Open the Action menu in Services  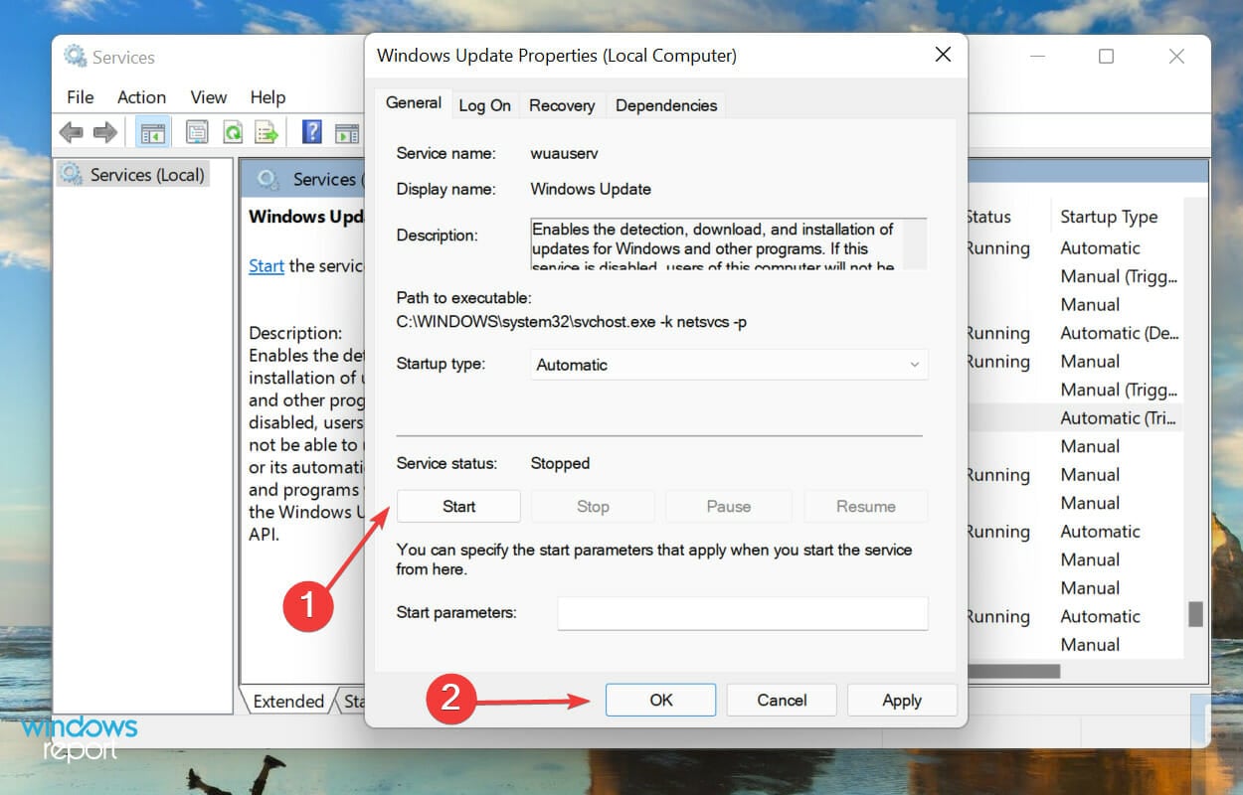141,97
